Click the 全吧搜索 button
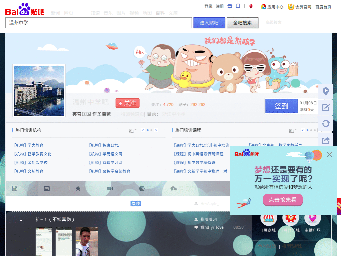Screen dimensions: 341x256 (242, 23)
